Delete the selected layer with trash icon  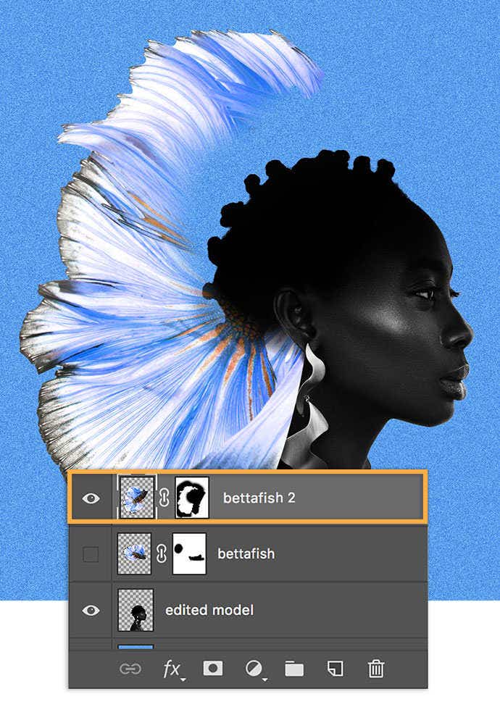[375, 669]
